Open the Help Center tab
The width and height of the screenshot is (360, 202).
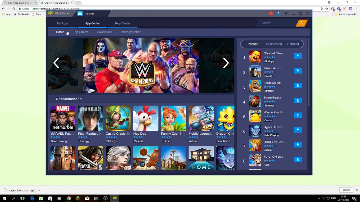pyautogui.click(x=122, y=23)
